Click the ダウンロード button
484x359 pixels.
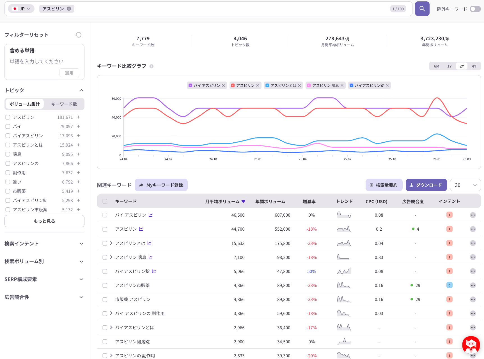click(x=426, y=185)
